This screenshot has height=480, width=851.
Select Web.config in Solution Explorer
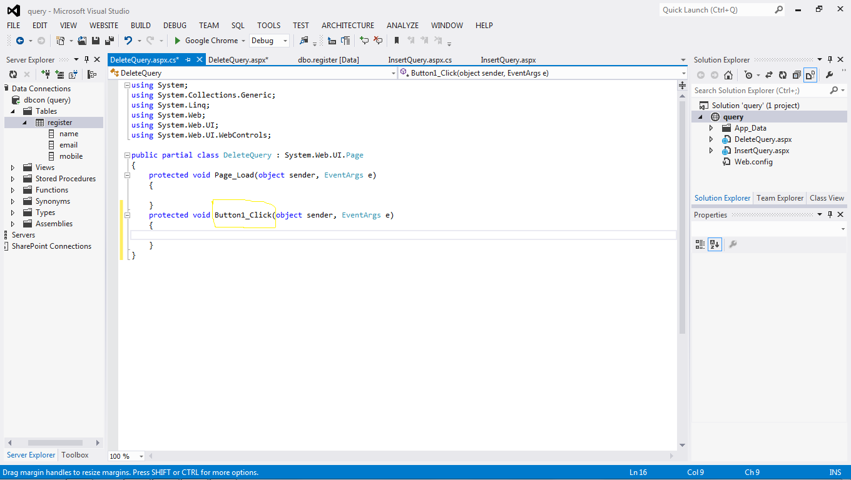pos(753,162)
